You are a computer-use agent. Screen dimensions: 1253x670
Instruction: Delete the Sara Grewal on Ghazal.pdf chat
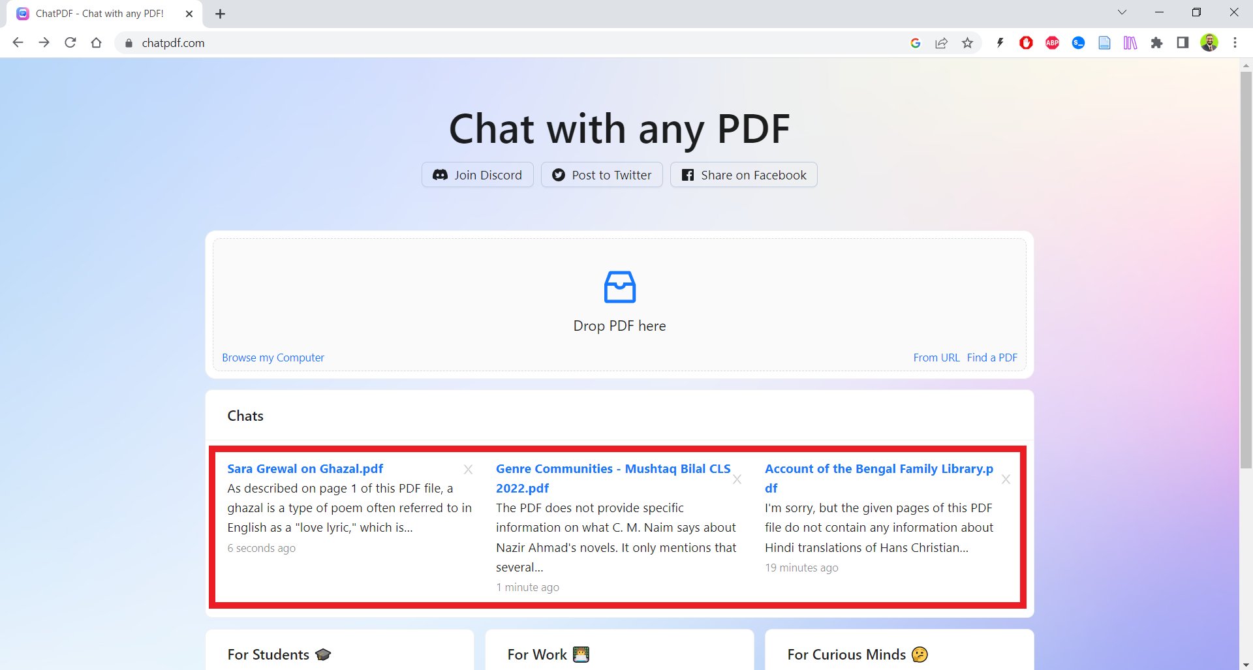point(468,469)
